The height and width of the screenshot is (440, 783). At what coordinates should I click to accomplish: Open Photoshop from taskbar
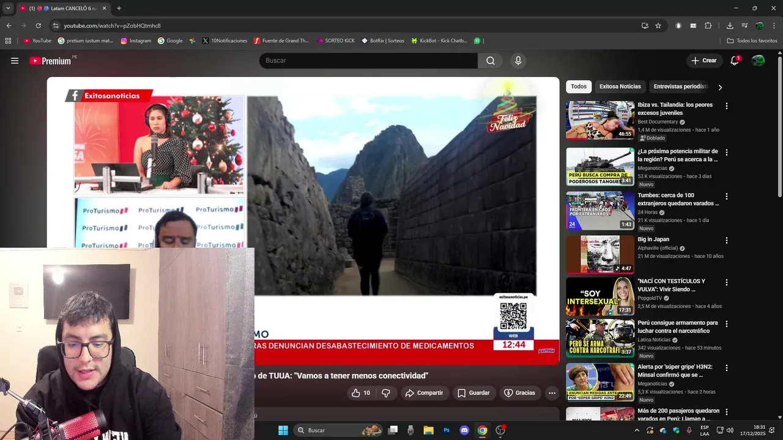[x=447, y=430]
